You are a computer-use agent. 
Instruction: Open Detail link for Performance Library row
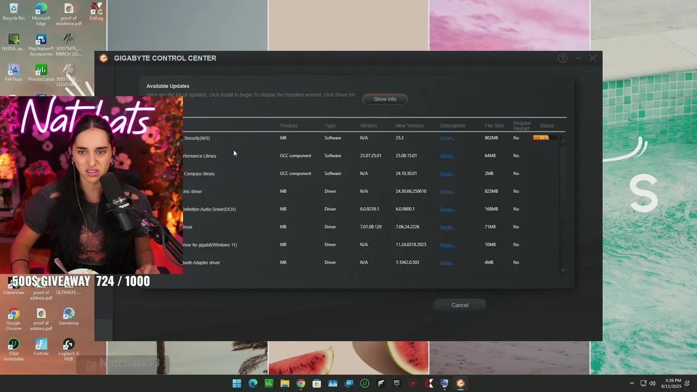[447, 156]
